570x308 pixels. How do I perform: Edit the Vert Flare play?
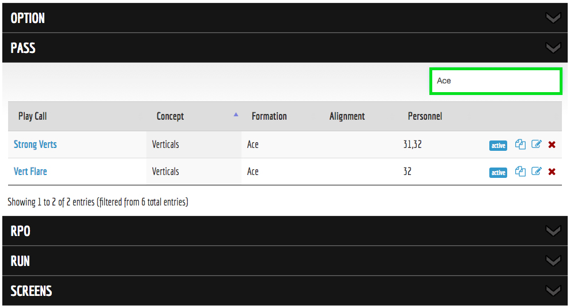[536, 172]
